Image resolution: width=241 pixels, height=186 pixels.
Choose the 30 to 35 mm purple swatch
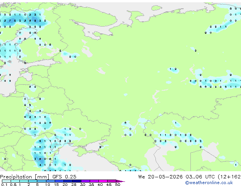click(85, 181)
